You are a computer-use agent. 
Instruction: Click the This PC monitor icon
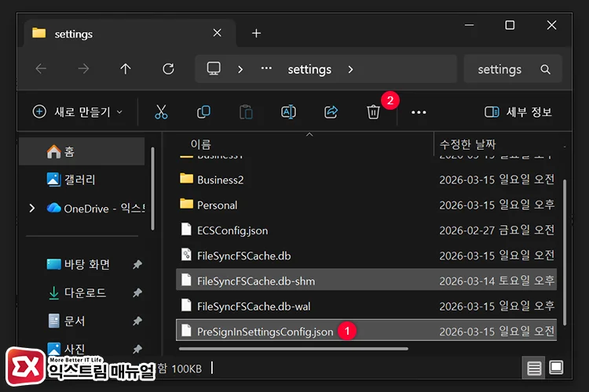pyautogui.click(x=214, y=69)
